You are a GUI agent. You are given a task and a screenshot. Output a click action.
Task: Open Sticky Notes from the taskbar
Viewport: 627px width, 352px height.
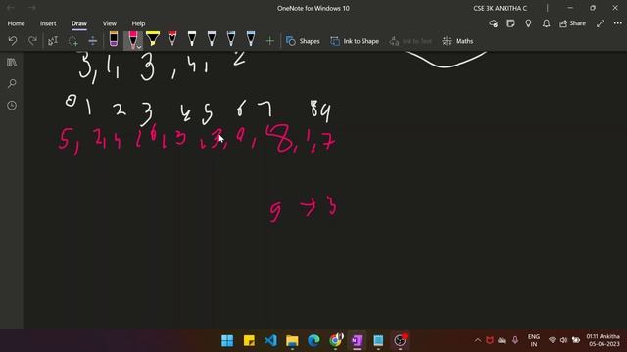[x=249, y=340]
